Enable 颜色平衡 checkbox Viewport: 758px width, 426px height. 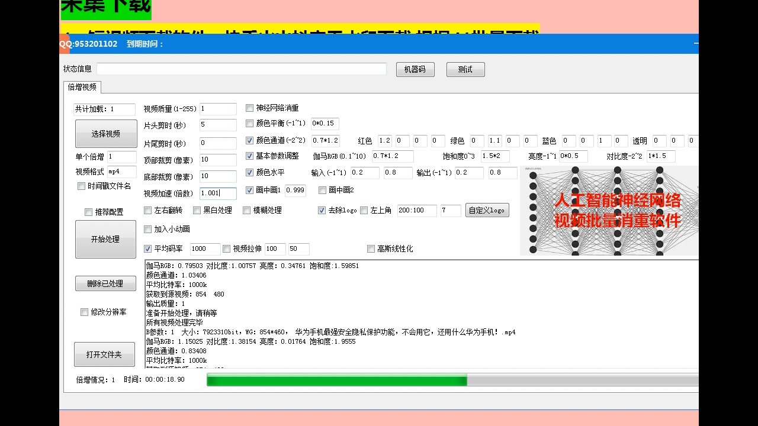(x=250, y=124)
